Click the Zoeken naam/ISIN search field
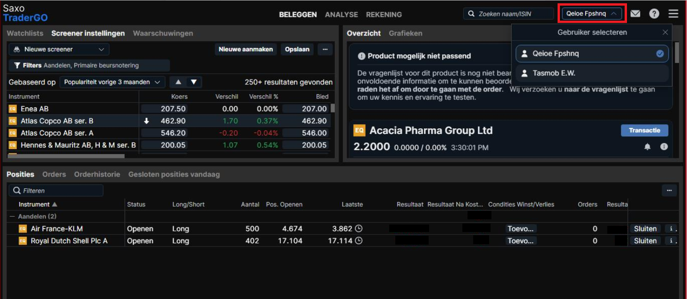Image resolution: width=687 pixels, height=299 pixels. coord(508,14)
